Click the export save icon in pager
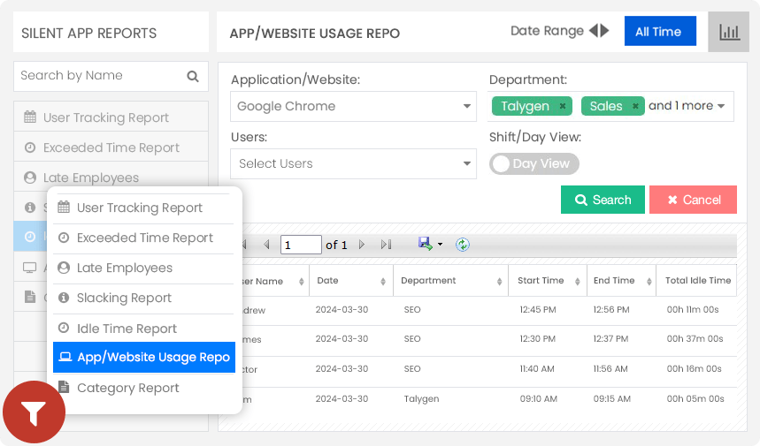The width and height of the screenshot is (760, 446). (425, 244)
